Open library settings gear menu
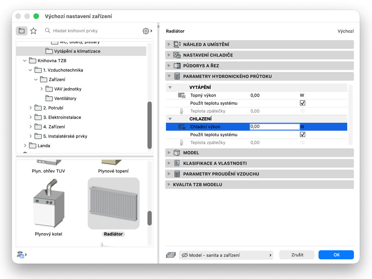Viewport: 372px width, 279px height. 147,31
